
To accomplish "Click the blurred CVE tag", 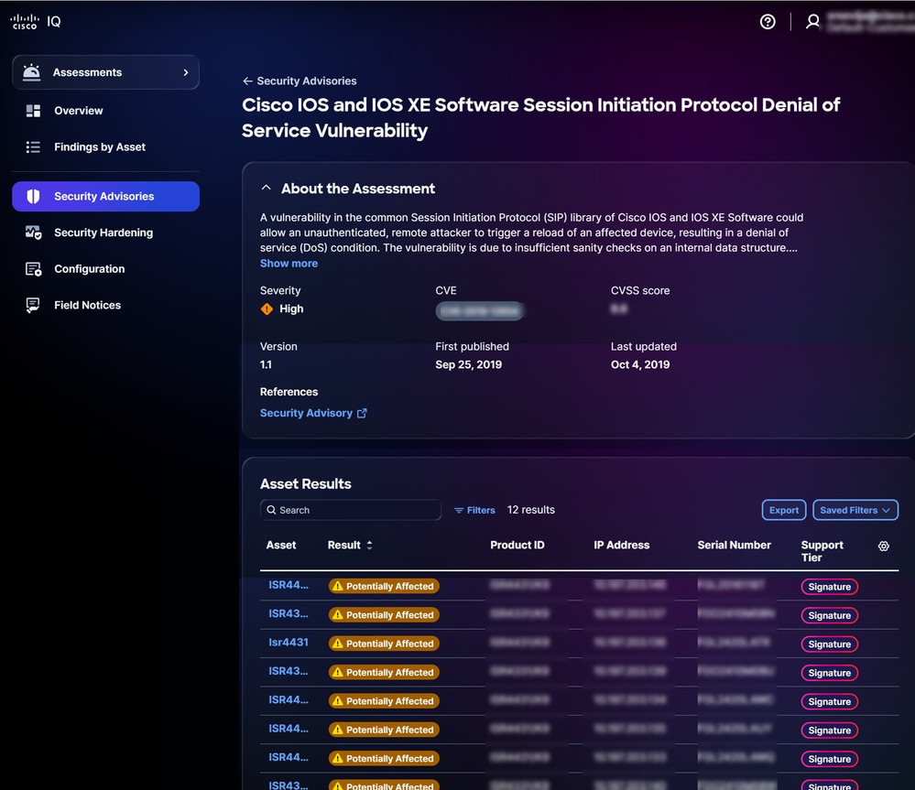I will pos(480,311).
